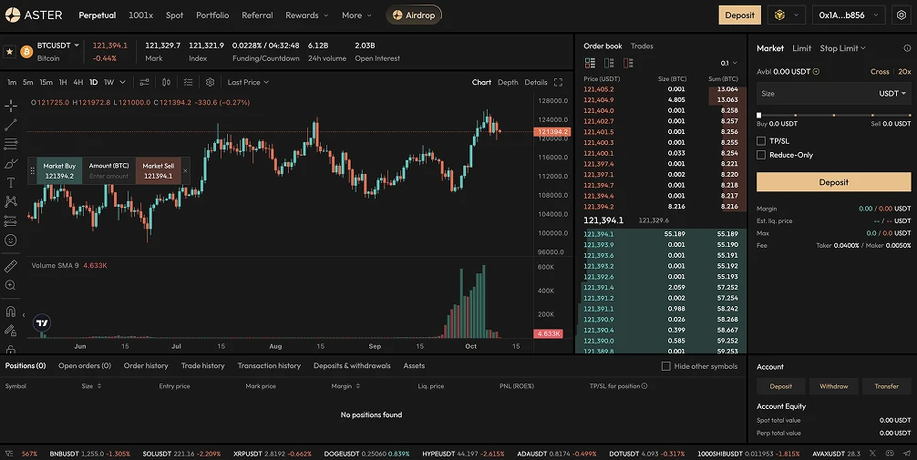Select the Text annotation tool
Viewport: 917px width, 460px height.
(x=11, y=182)
